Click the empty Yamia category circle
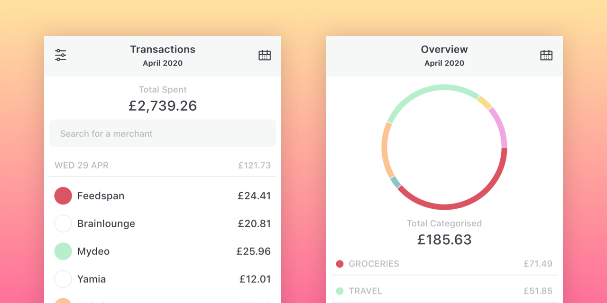 coord(63,279)
